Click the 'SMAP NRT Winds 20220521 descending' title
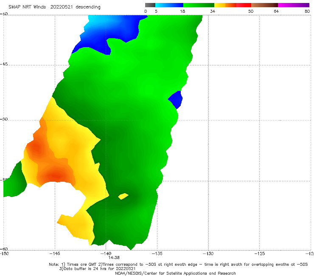This screenshot has height=276, width=314. 54,7
